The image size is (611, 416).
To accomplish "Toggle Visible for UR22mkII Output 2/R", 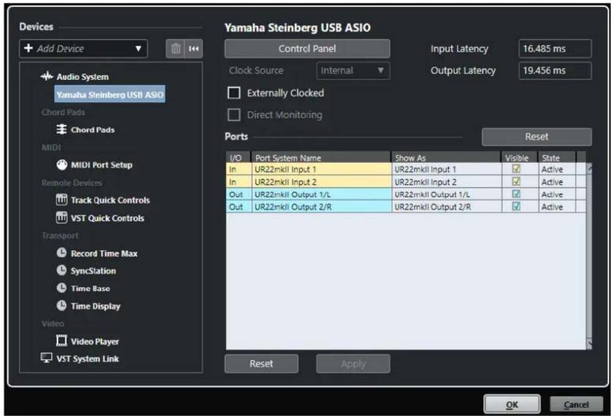I will [516, 206].
